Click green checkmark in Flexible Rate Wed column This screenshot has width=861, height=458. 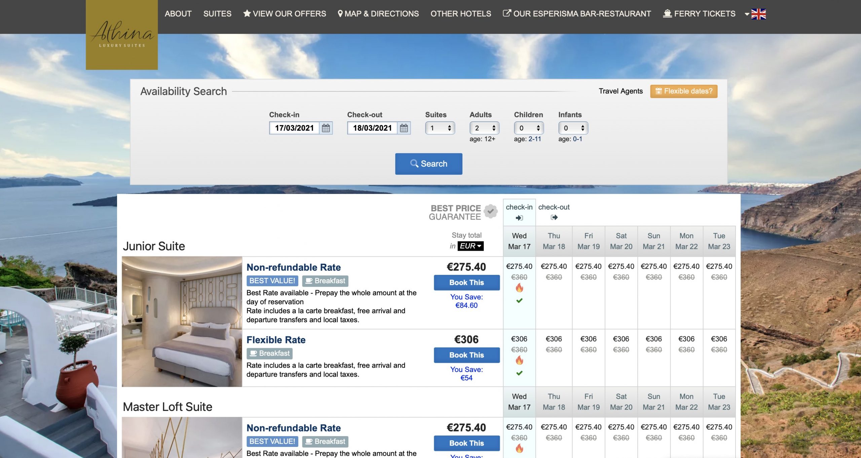coord(519,373)
